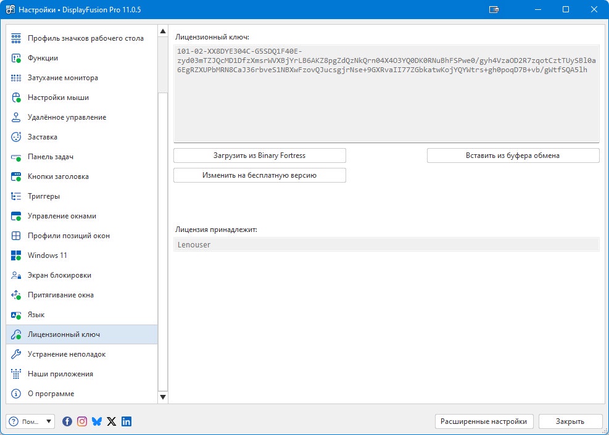609x435 pixels.
Task: Open the X social icon
Action: (x=112, y=421)
